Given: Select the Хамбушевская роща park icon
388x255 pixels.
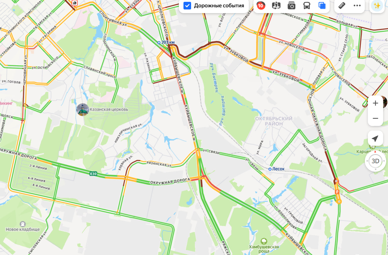Looking at the screenshot, I should pyautogui.click(x=264, y=241).
